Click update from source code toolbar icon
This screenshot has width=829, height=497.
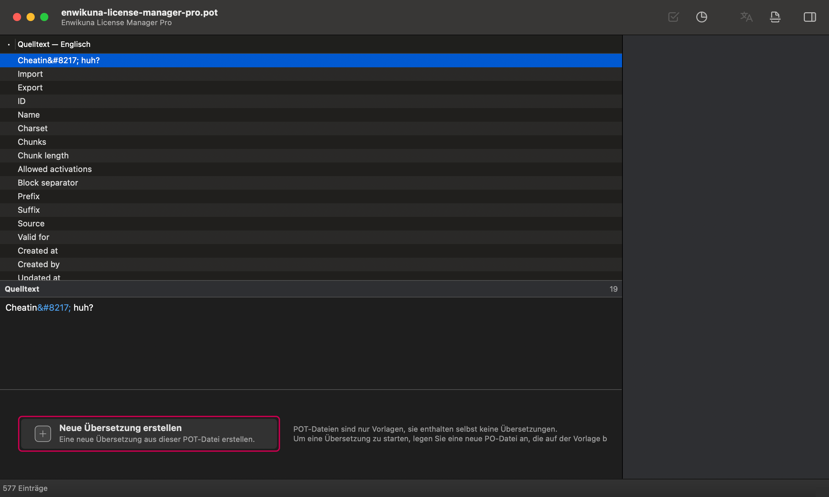(x=775, y=17)
